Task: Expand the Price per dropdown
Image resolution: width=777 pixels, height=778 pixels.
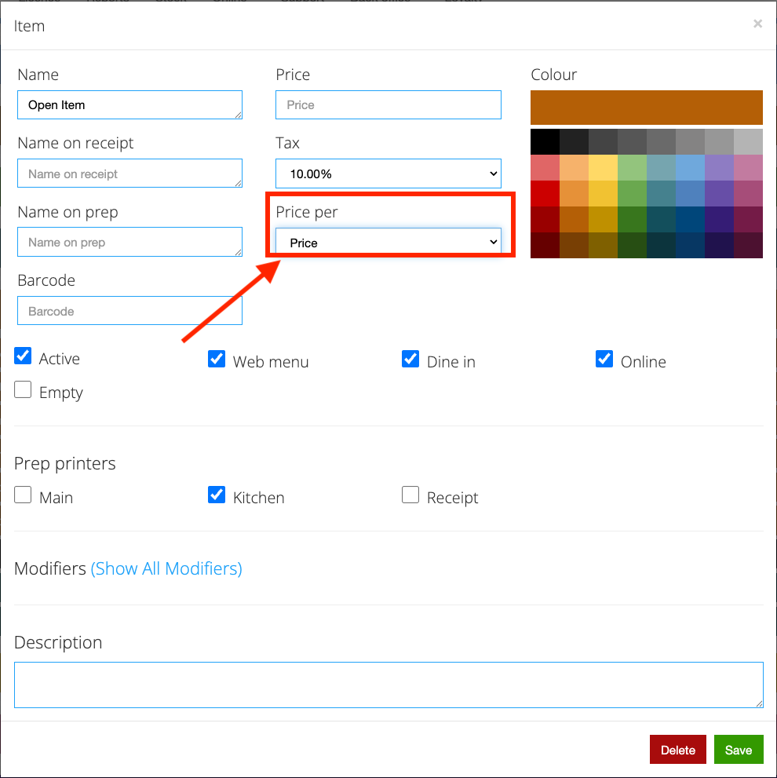Action: (388, 242)
